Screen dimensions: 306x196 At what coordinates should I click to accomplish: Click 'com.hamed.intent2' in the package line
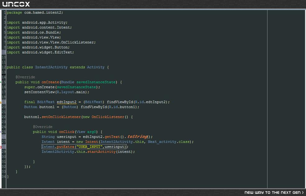[43, 12]
